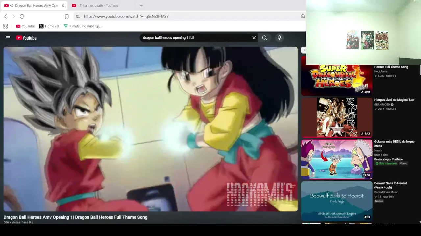Click '506 k vistas hace 9 a' text
421x236 pixels.
18,222
